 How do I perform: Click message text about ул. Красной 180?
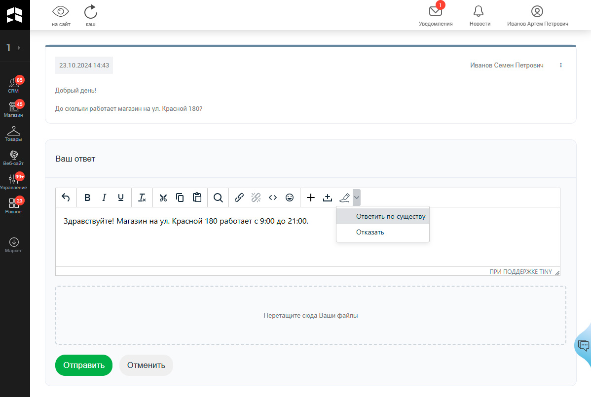[x=129, y=109]
